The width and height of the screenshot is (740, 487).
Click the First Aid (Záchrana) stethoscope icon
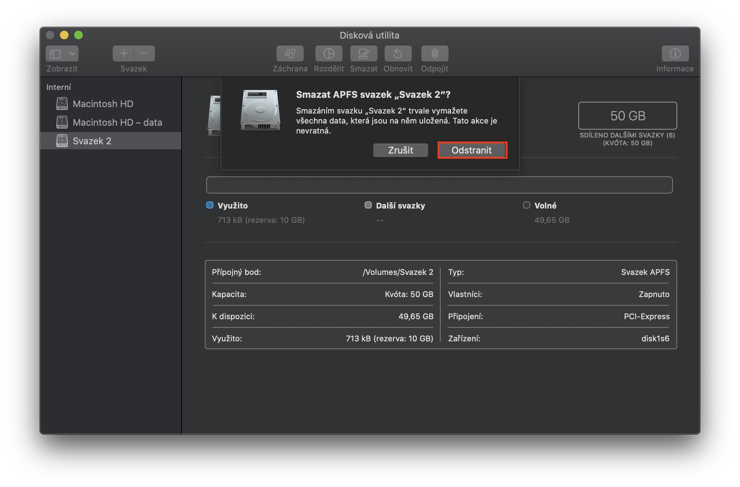coord(290,54)
